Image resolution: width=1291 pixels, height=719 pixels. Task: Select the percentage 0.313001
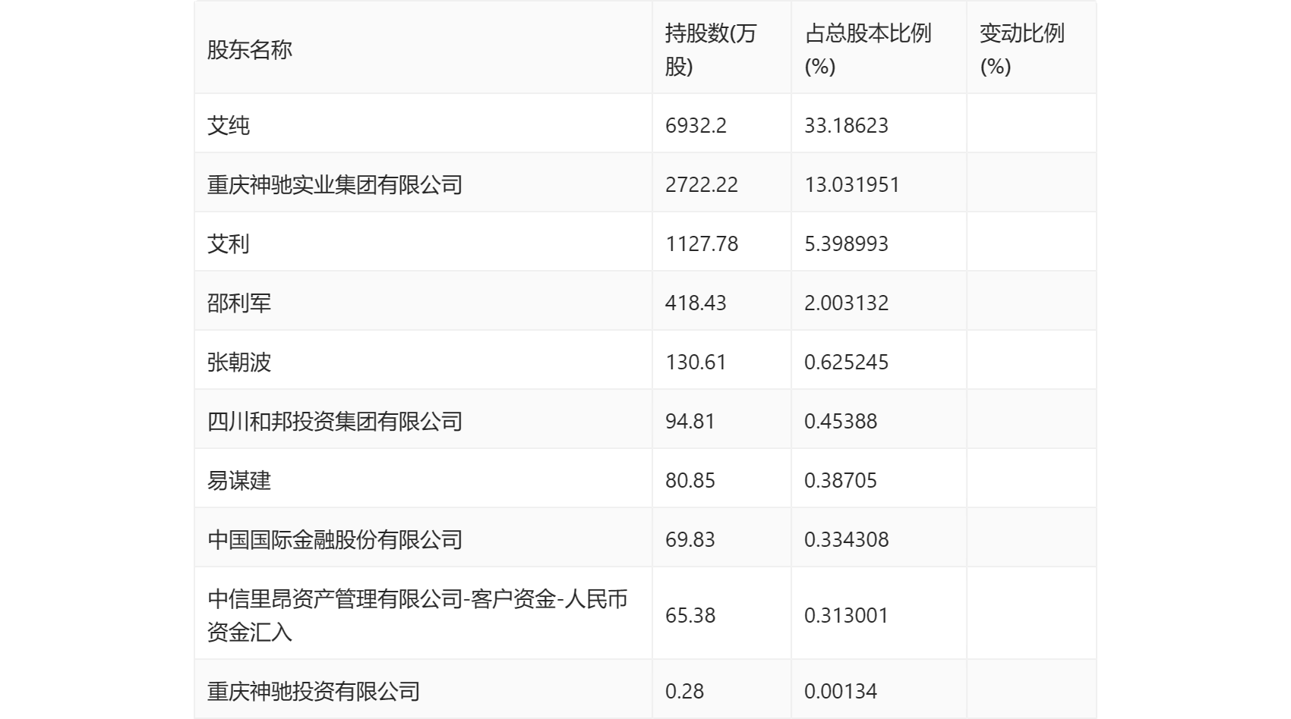[x=846, y=615]
